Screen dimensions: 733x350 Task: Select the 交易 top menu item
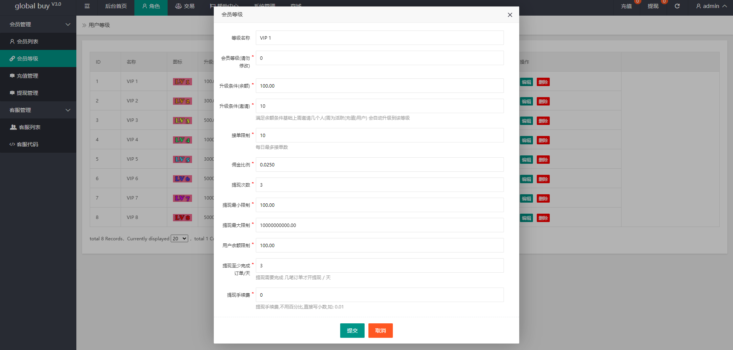185,6
